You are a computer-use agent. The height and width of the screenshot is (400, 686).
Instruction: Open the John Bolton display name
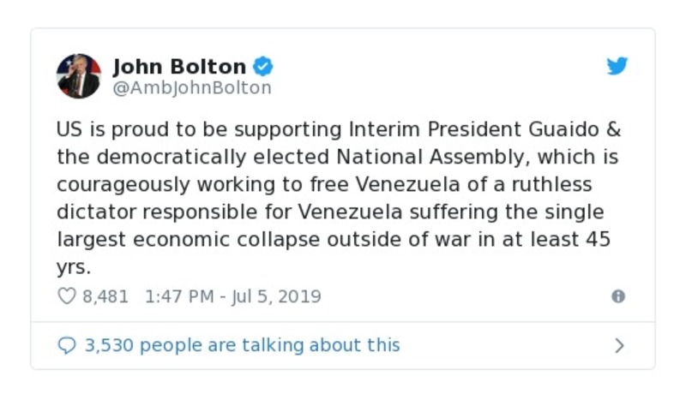[x=179, y=66]
